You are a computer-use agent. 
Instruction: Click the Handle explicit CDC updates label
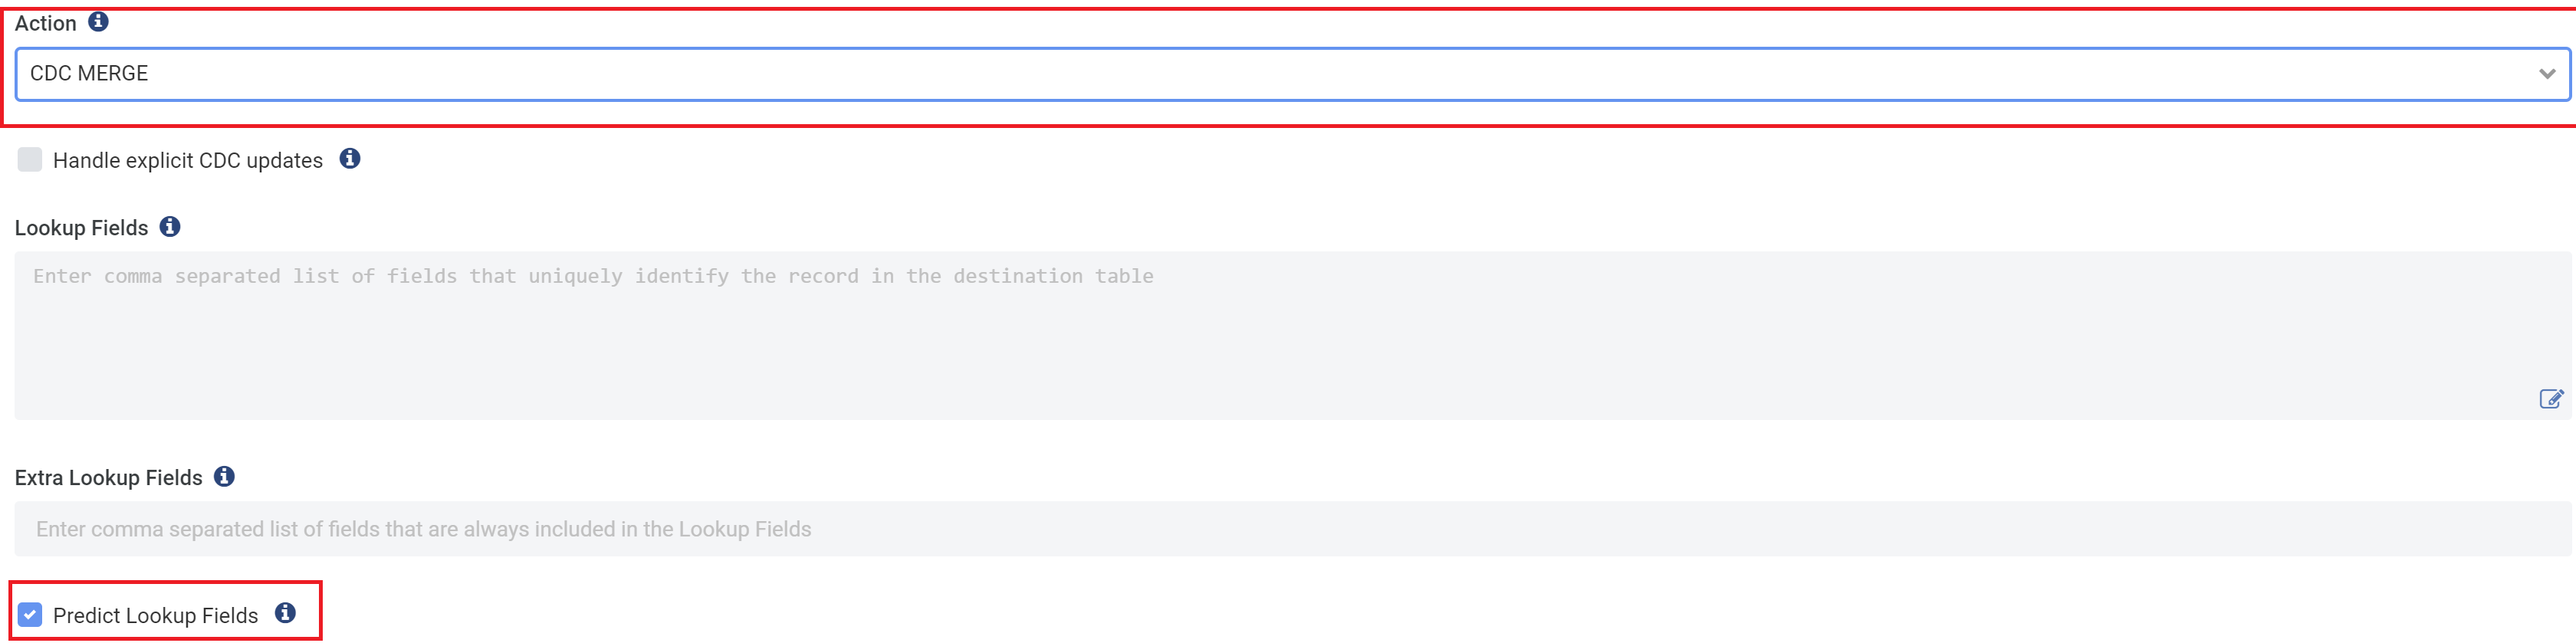[x=188, y=160]
